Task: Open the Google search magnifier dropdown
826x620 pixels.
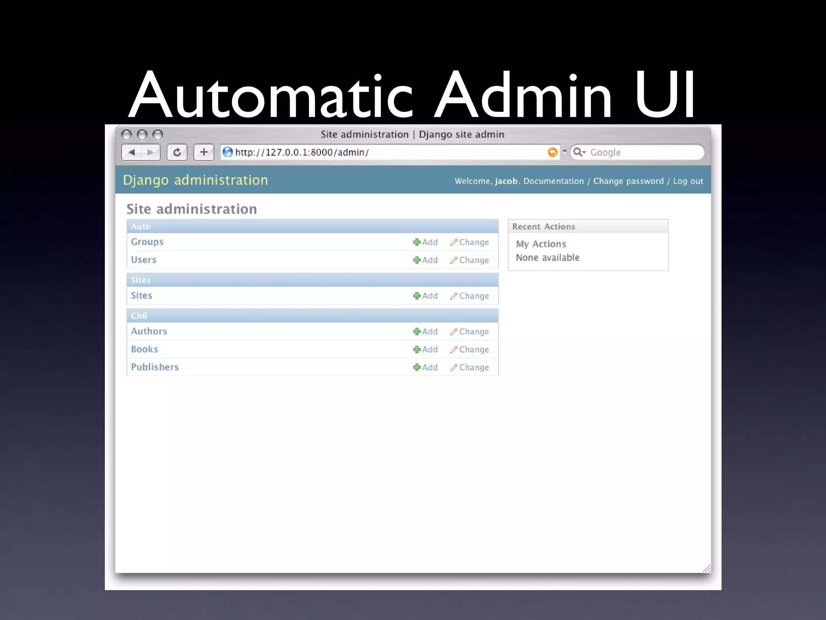Action: [x=580, y=152]
